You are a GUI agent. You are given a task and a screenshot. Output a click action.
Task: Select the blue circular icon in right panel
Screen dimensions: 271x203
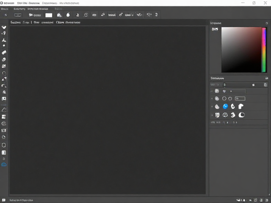225,106
